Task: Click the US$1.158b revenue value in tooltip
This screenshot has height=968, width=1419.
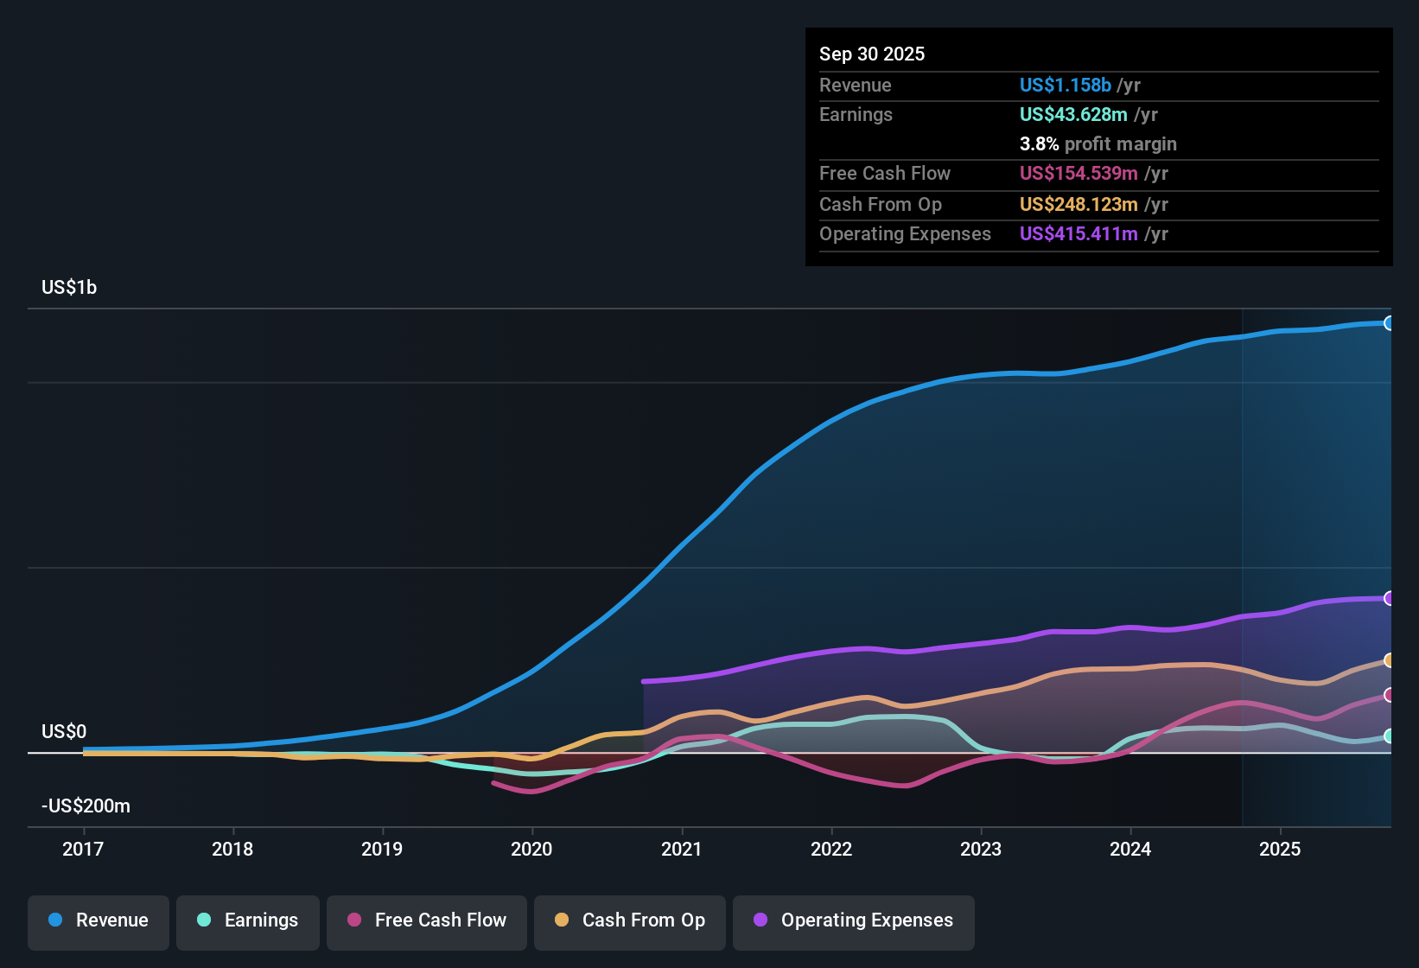Action: (x=1065, y=85)
